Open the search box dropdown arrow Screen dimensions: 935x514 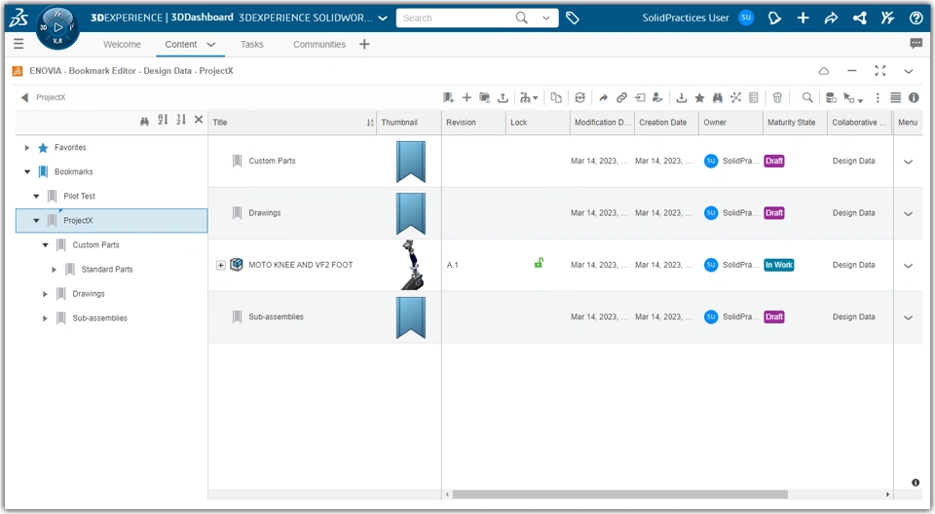tap(545, 18)
